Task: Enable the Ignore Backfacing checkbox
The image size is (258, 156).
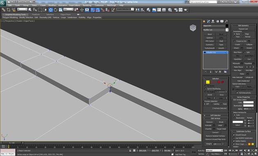Action: [x=206, y=89]
